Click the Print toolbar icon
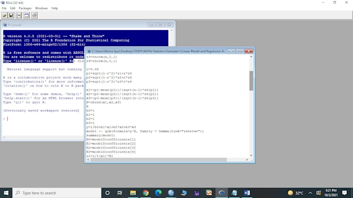 click(x=34, y=15)
